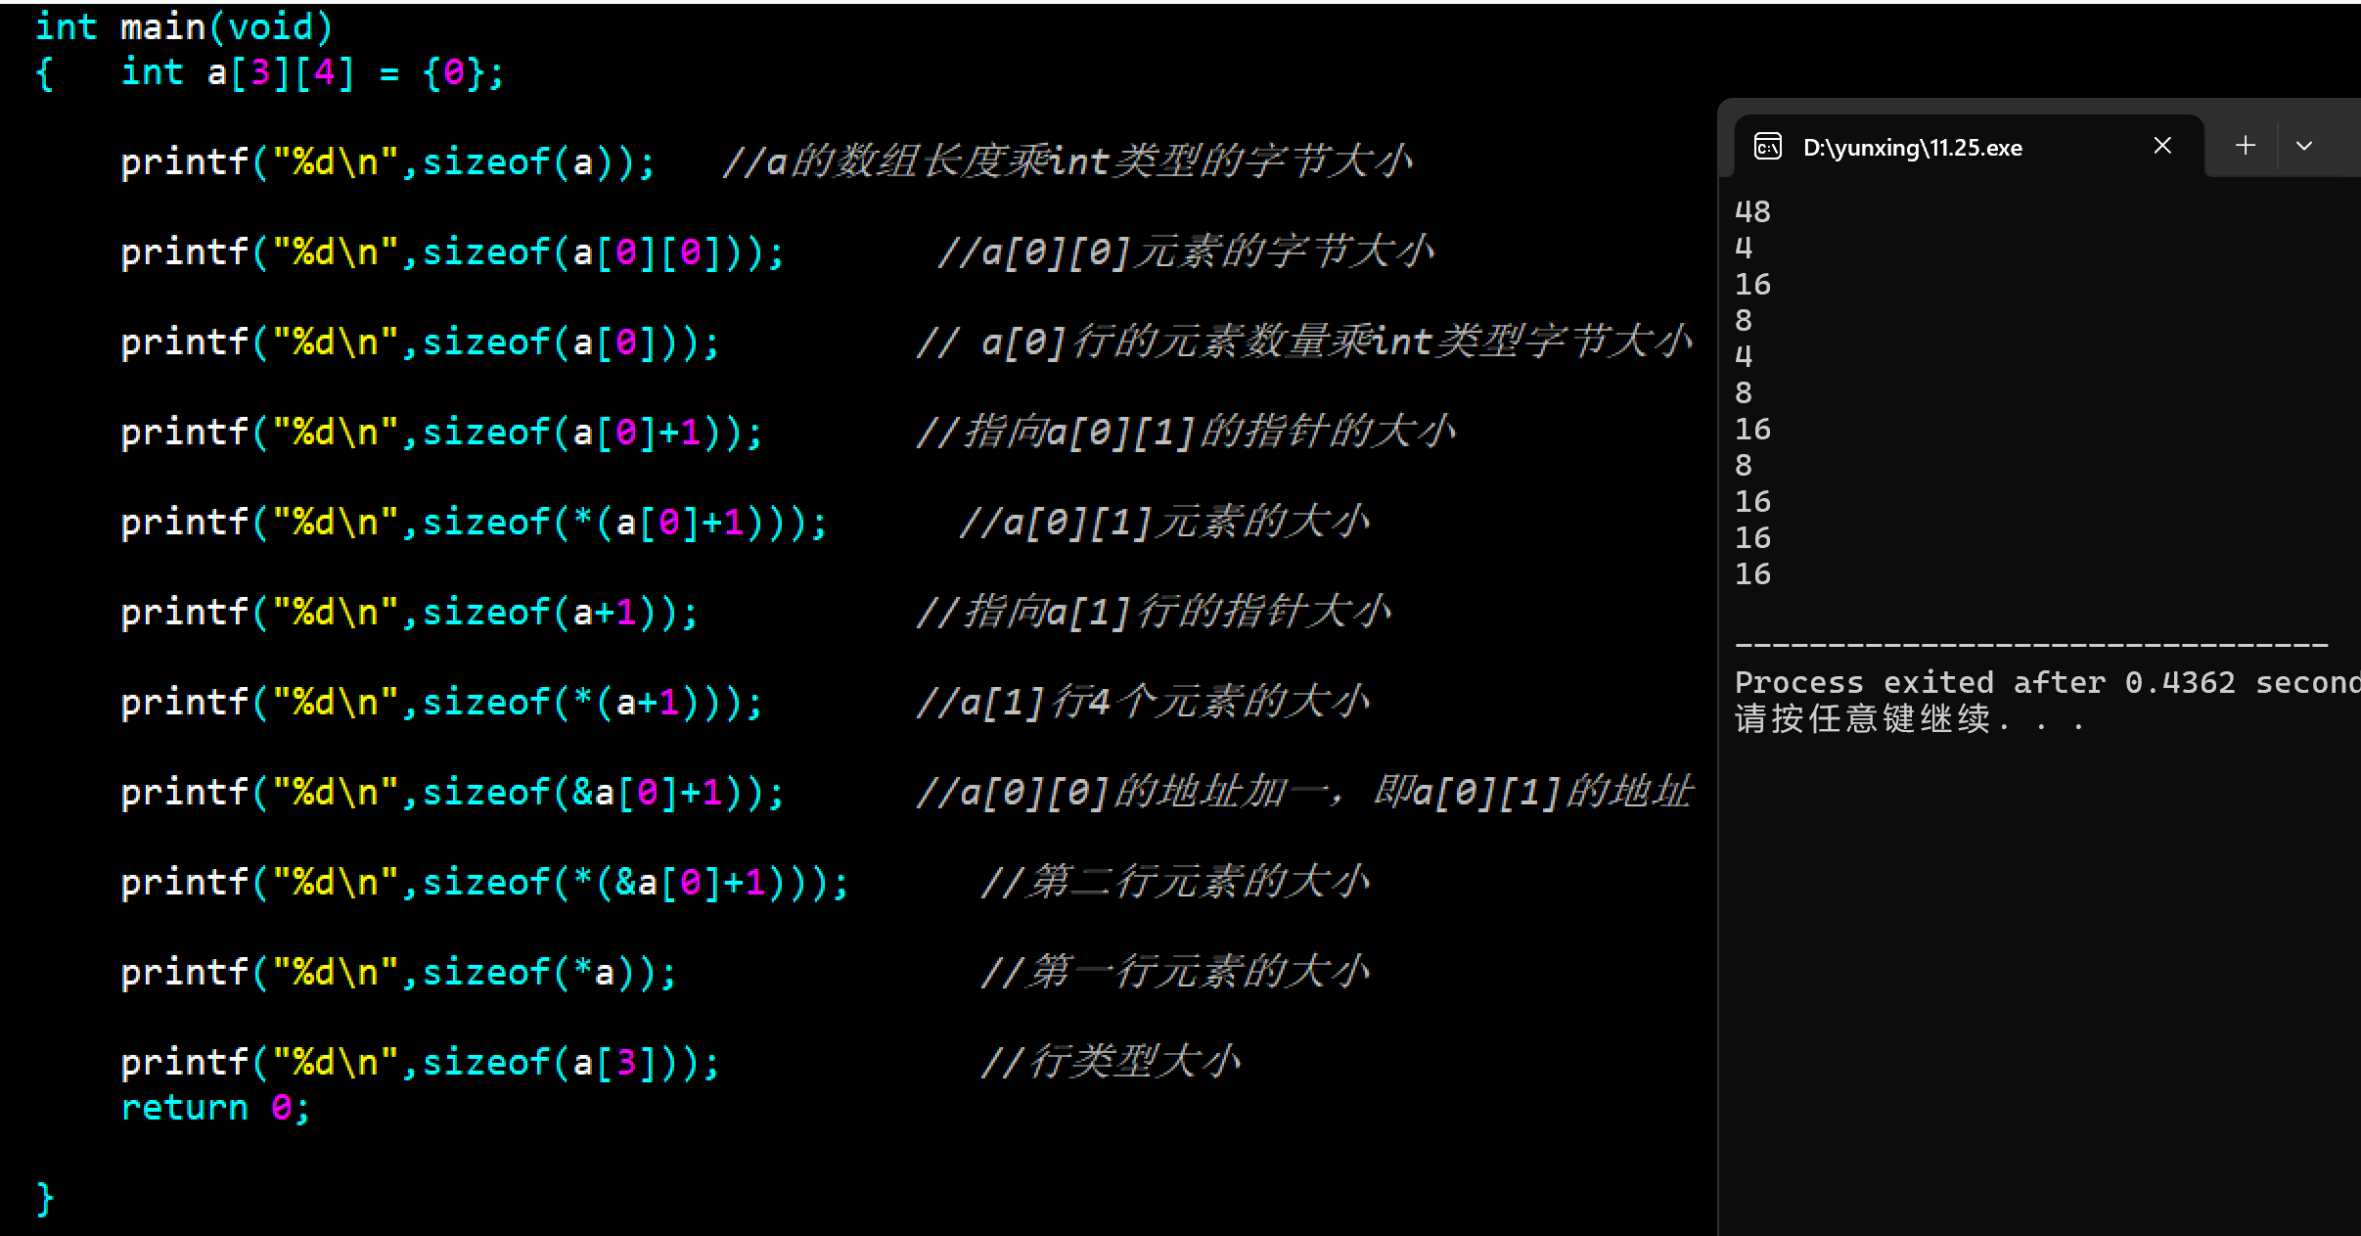
Task: Select the D:\yunxing\11.25.exe terminal tab
Action: (1913, 147)
